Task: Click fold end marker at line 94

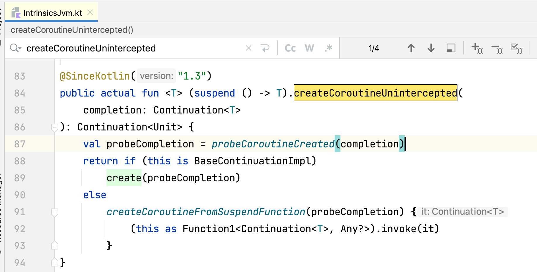Action: point(54,262)
